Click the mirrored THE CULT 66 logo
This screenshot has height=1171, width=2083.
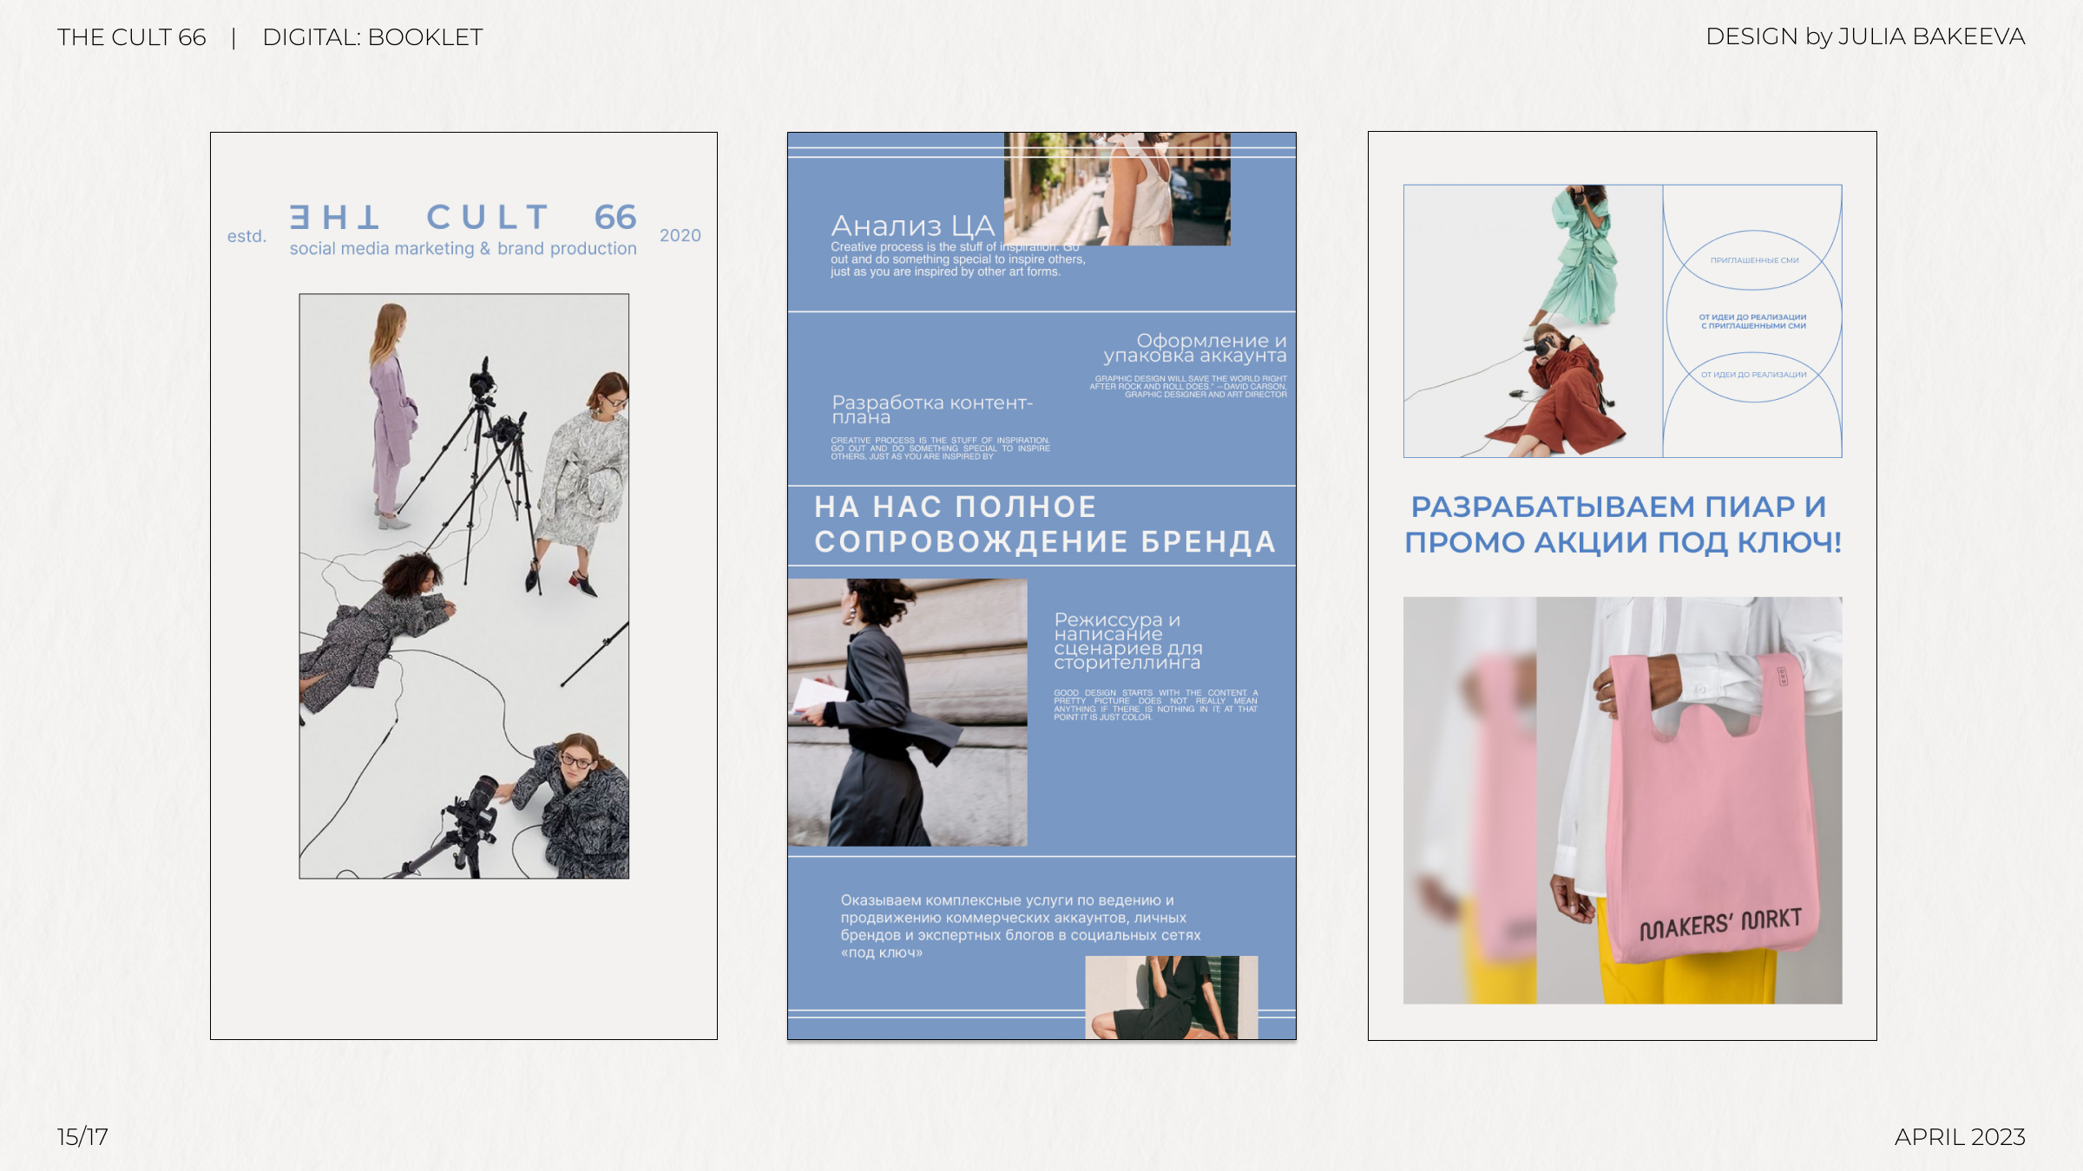click(x=463, y=217)
